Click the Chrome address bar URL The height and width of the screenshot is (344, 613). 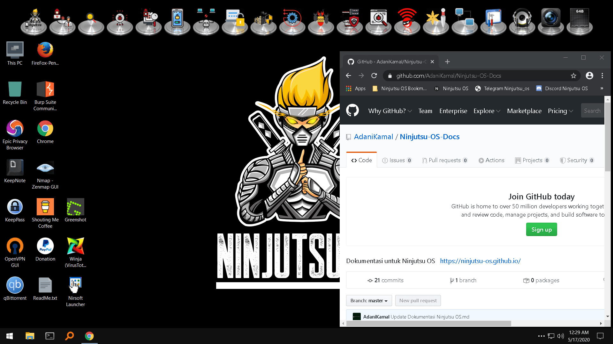[x=449, y=76]
